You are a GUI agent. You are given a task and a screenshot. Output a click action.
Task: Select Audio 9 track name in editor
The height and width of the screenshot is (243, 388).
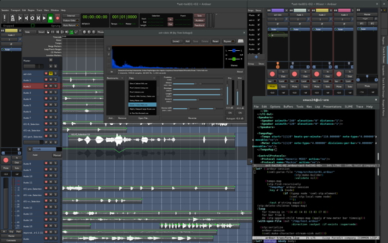[x=27, y=170]
